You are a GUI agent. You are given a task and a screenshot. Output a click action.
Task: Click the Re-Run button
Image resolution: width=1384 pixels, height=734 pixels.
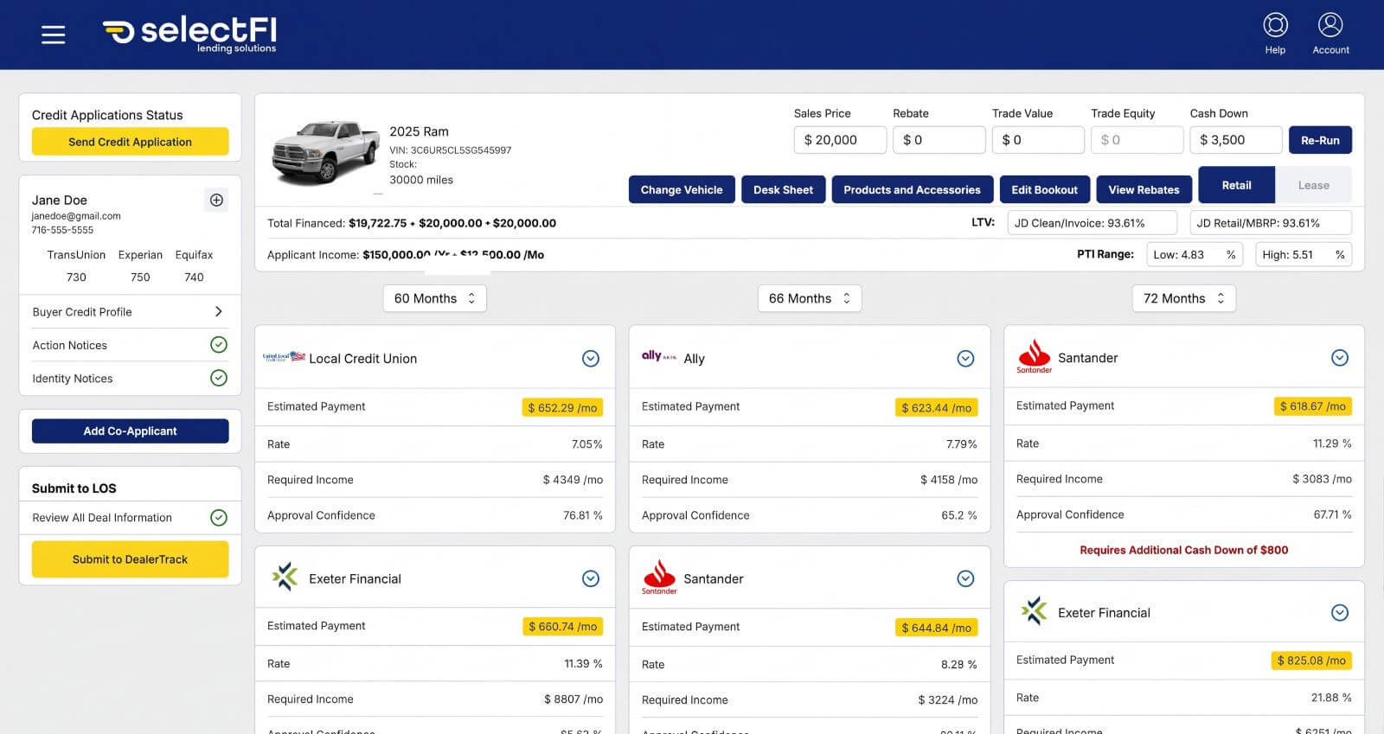[x=1320, y=140]
